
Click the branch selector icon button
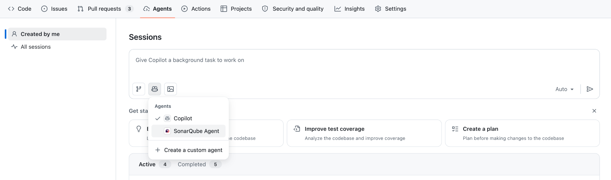click(x=139, y=89)
